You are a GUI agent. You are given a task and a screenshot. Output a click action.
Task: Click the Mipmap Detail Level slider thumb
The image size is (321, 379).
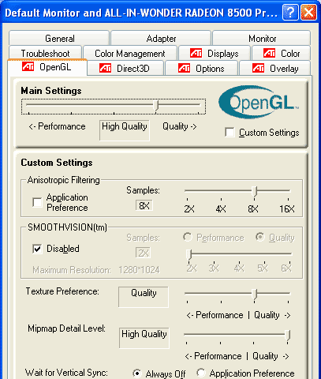(x=288, y=336)
